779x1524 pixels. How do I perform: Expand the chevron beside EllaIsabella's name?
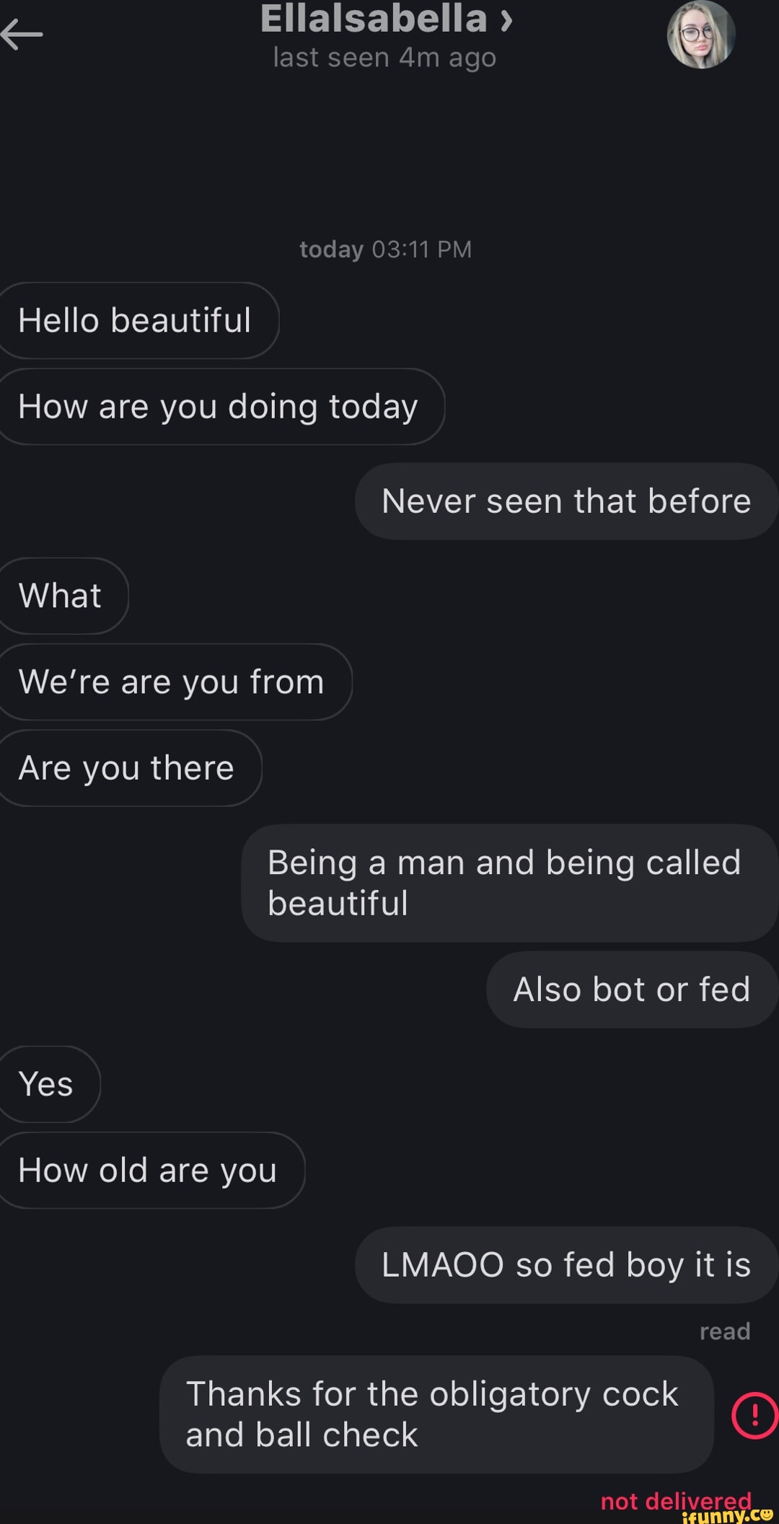506,19
